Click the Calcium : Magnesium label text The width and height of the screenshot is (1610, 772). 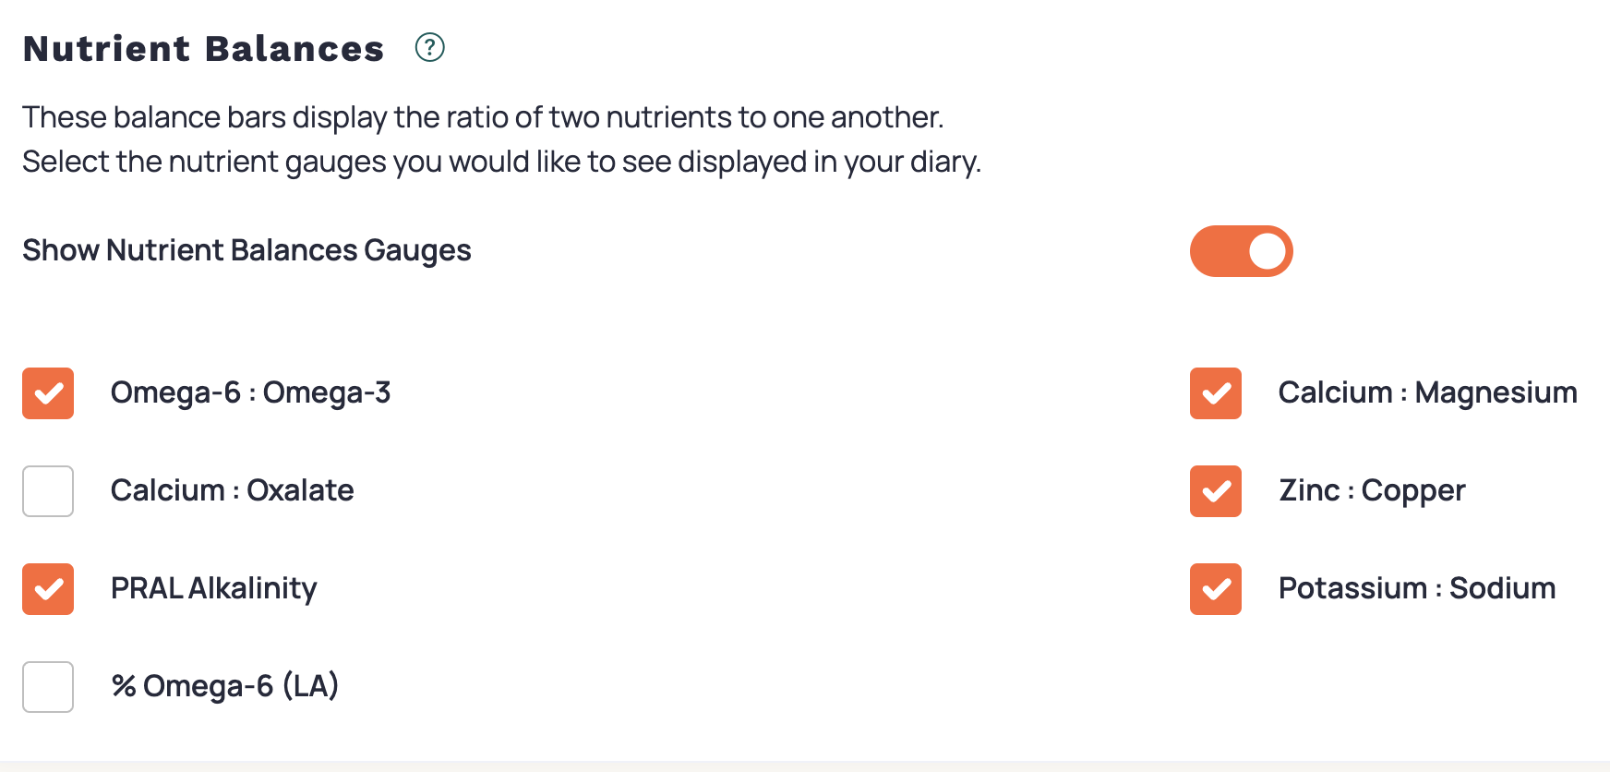pyautogui.click(x=1427, y=392)
